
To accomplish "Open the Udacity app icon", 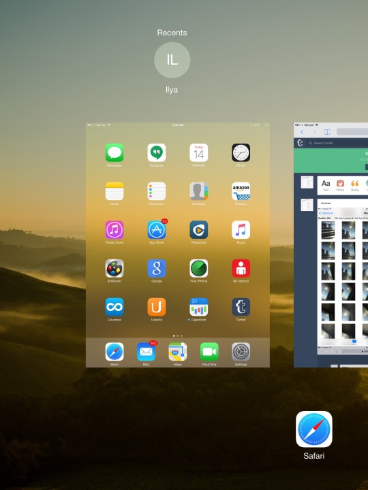I will (157, 307).
